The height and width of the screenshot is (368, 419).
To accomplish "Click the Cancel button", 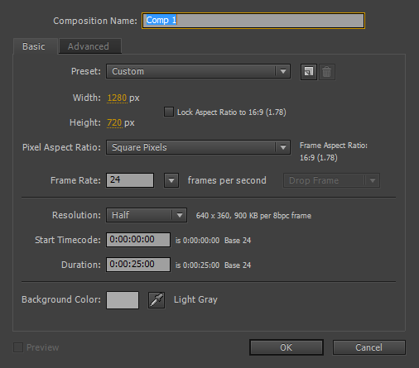I will pos(369,347).
